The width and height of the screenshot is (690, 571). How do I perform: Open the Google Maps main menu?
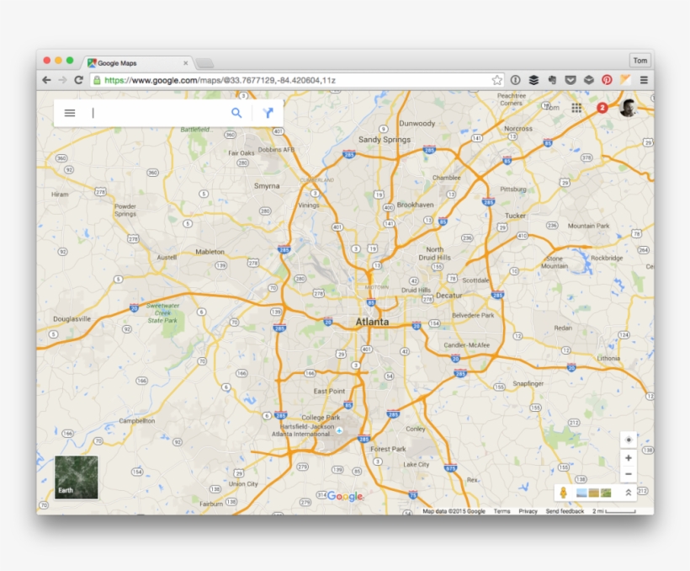point(69,112)
